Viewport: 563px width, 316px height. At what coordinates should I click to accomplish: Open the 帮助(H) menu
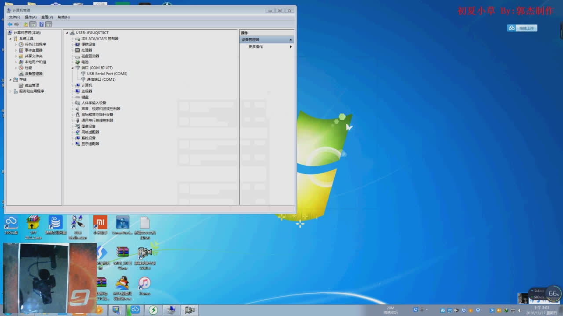coord(64,17)
